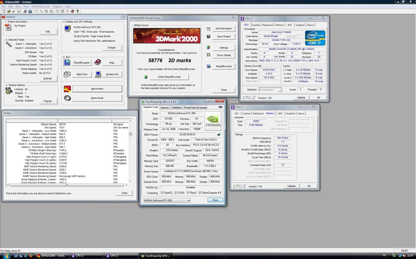Image resolution: width=416 pixels, height=259 pixels.
Task: Open Firefox from the quick launch bar
Action: pyautogui.click(x=31, y=256)
